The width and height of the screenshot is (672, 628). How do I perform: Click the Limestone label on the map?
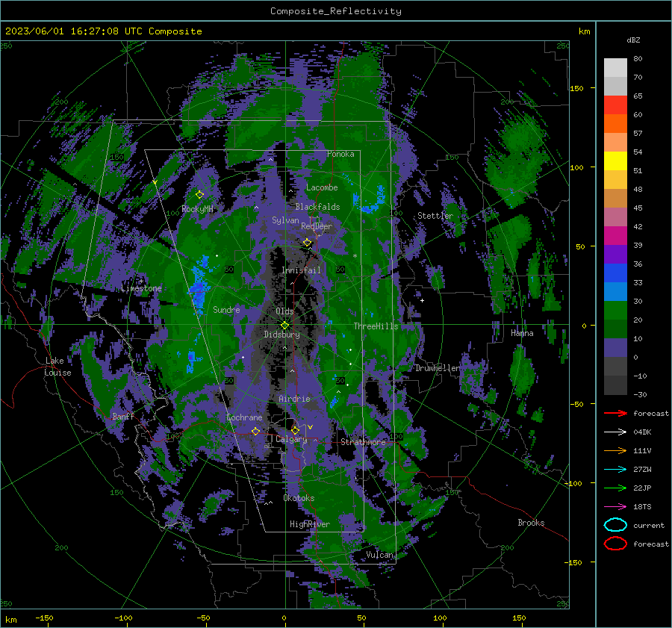tap(141, 288)
